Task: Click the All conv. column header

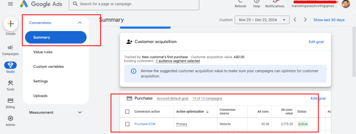Action: click(x=263, y=111)
